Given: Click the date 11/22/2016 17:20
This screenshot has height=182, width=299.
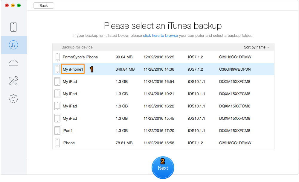Looking at the screenshot, I should point(159,131).
